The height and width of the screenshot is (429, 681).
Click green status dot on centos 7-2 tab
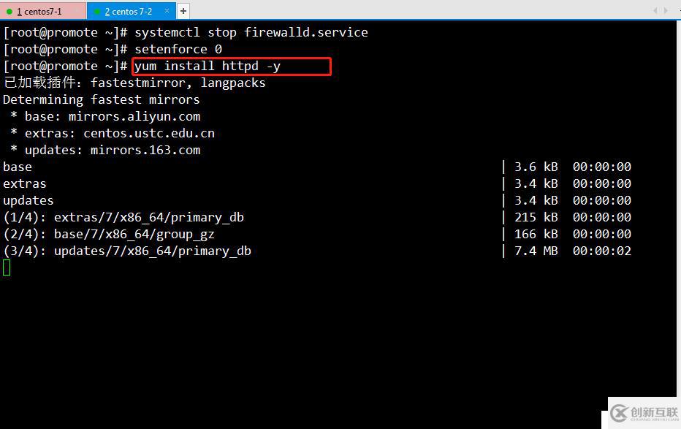coord(97,12)
